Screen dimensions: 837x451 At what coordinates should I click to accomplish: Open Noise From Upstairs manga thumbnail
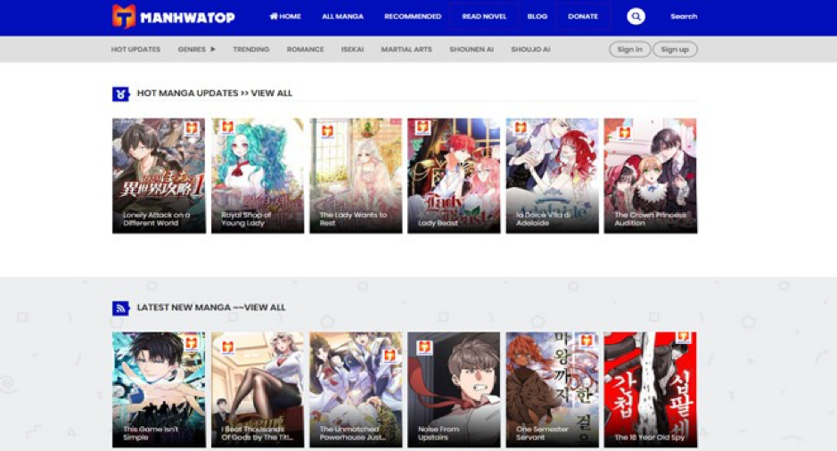[454, 389]
